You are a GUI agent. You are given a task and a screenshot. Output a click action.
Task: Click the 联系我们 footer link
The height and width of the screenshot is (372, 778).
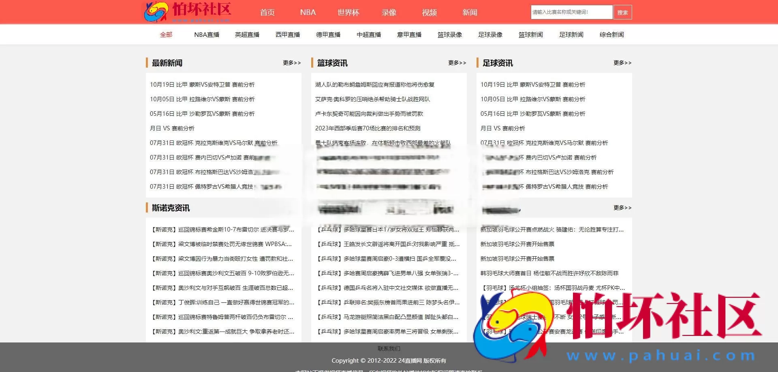point(389,348)
